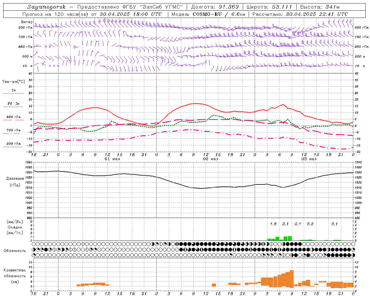Click the 03 мая date label
The width and height of the screenshot is (370, 296).
tap(309, 159)
